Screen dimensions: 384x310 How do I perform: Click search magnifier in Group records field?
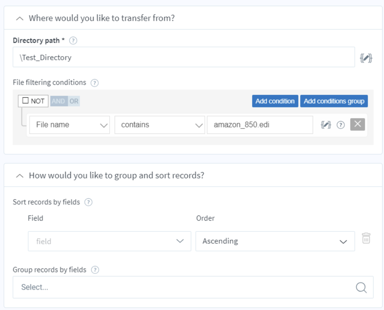coord(361,288)
